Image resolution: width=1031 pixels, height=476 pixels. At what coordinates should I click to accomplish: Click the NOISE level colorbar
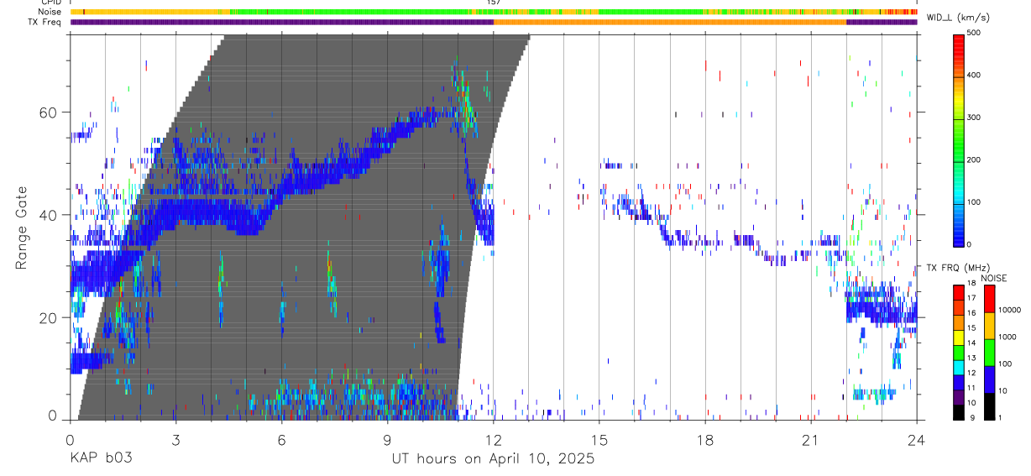point(989,352)
